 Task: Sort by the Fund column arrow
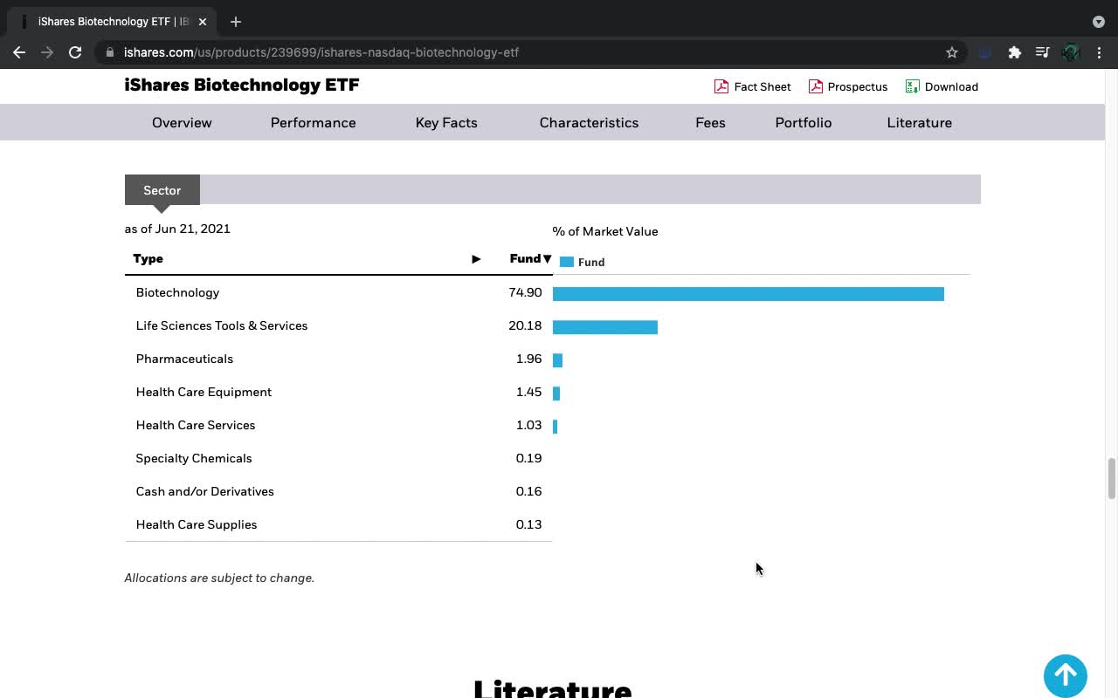(x=548, y=259)
